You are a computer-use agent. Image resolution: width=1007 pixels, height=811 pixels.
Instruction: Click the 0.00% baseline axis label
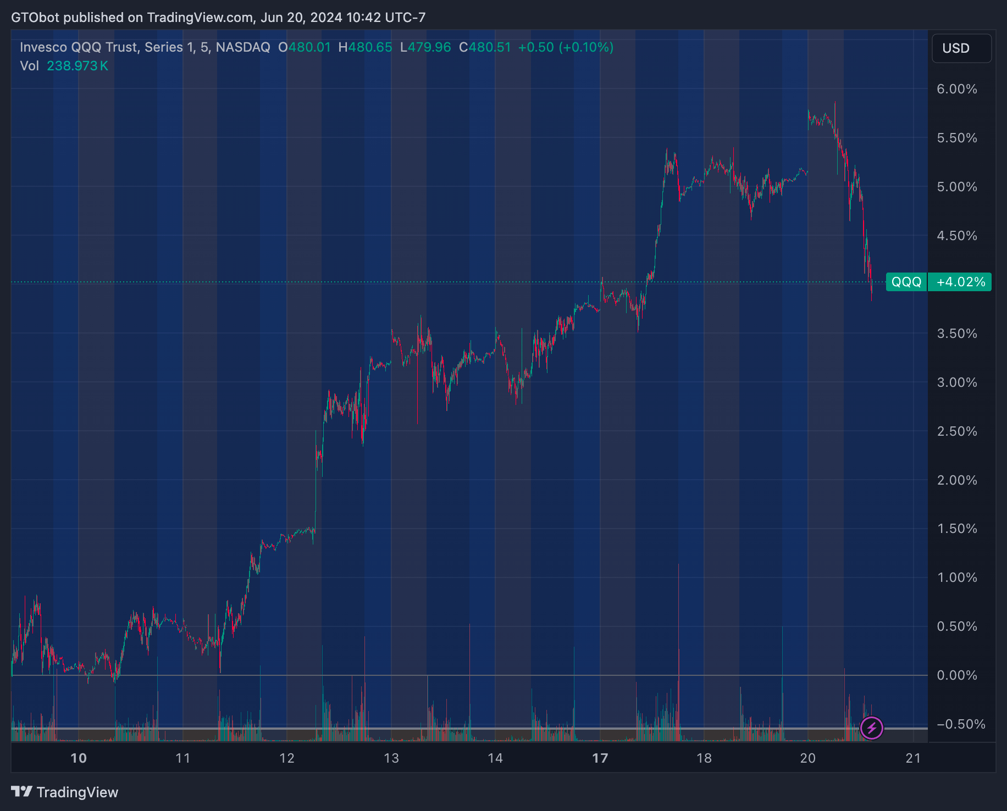click(x=957, y=675)
